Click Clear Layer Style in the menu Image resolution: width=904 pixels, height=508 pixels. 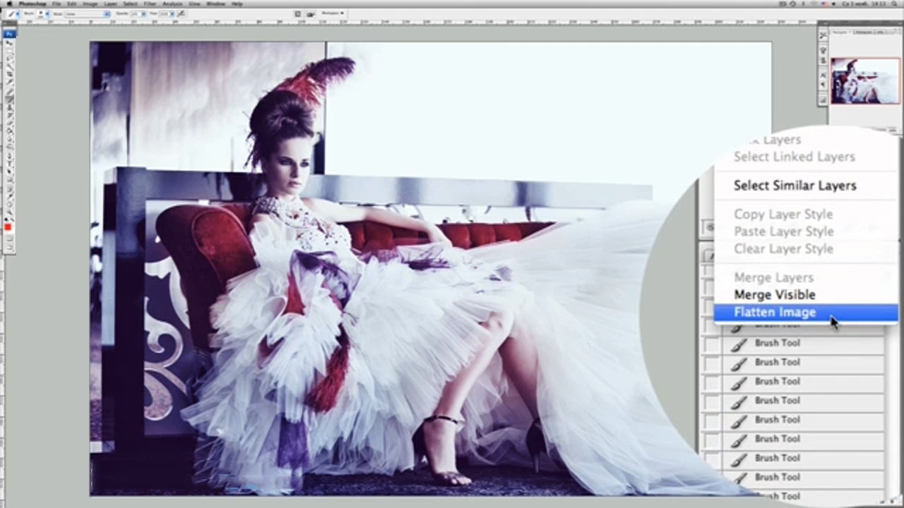(783, 248)
